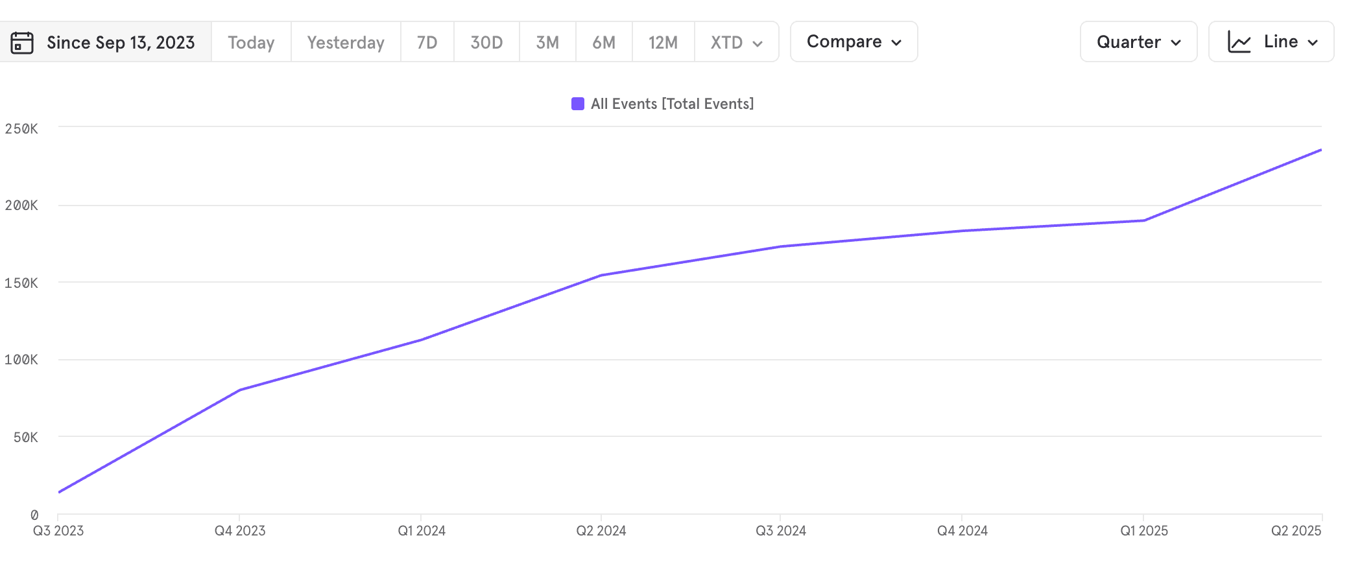Switch to the 30D time range
This screenshot has width=1362, height=564.
486,43
